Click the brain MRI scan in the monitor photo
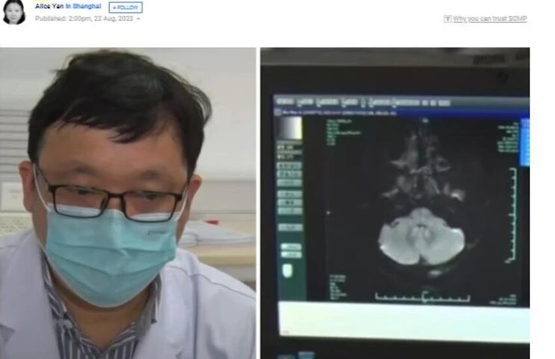Image resolution: width=555 pixels, height=359 pixels. [x=421, y=235]
